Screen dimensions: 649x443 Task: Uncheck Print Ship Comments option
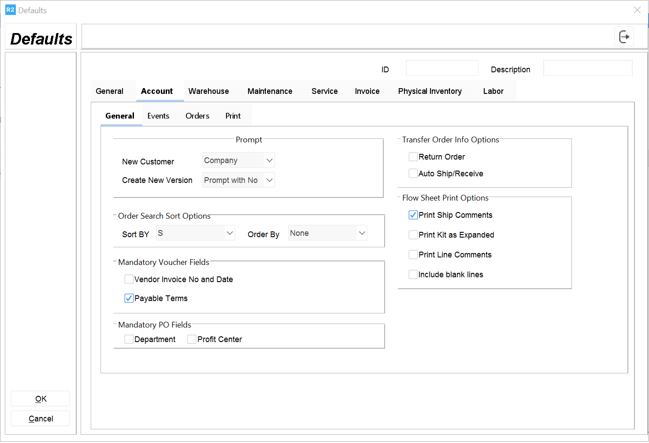pos(413,215)
